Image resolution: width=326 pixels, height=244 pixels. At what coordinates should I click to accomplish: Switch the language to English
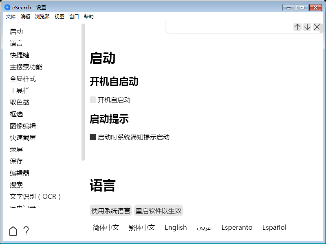[x=176, y=227]
